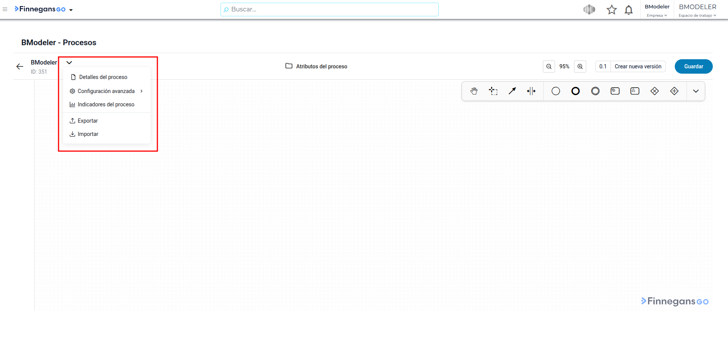The width and height of the screenshot is (728, 344).
Task: Insert a User Task with person
Action: (x=635, y=91)
